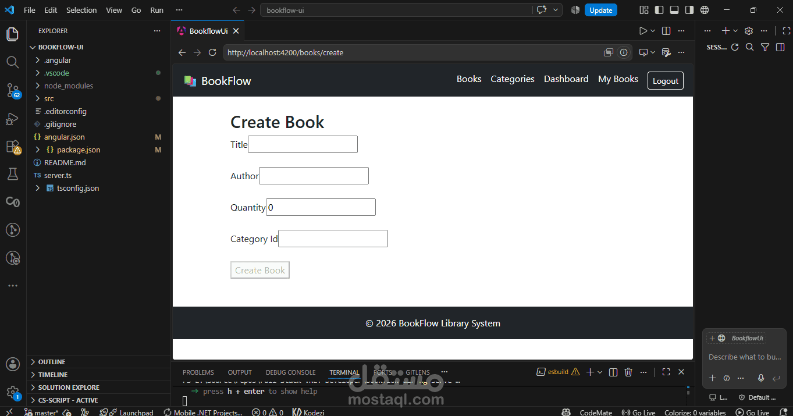Open browser dev tools wrench icon
This screenshot has height=416, width=793.
tap(667, 52)
